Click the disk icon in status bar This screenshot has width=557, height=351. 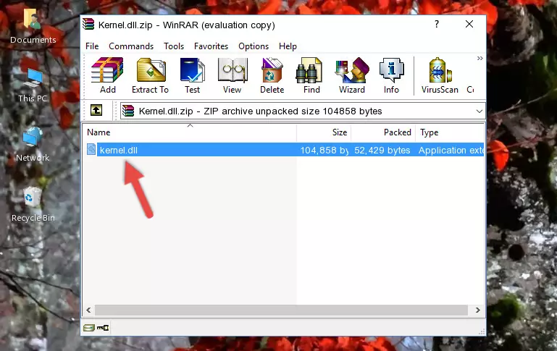[x=89, y=328]
